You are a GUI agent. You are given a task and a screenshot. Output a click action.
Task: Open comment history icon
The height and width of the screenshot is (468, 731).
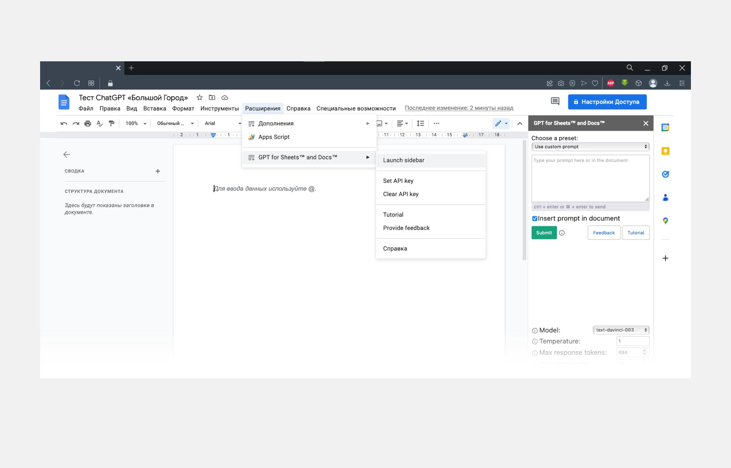555,102
